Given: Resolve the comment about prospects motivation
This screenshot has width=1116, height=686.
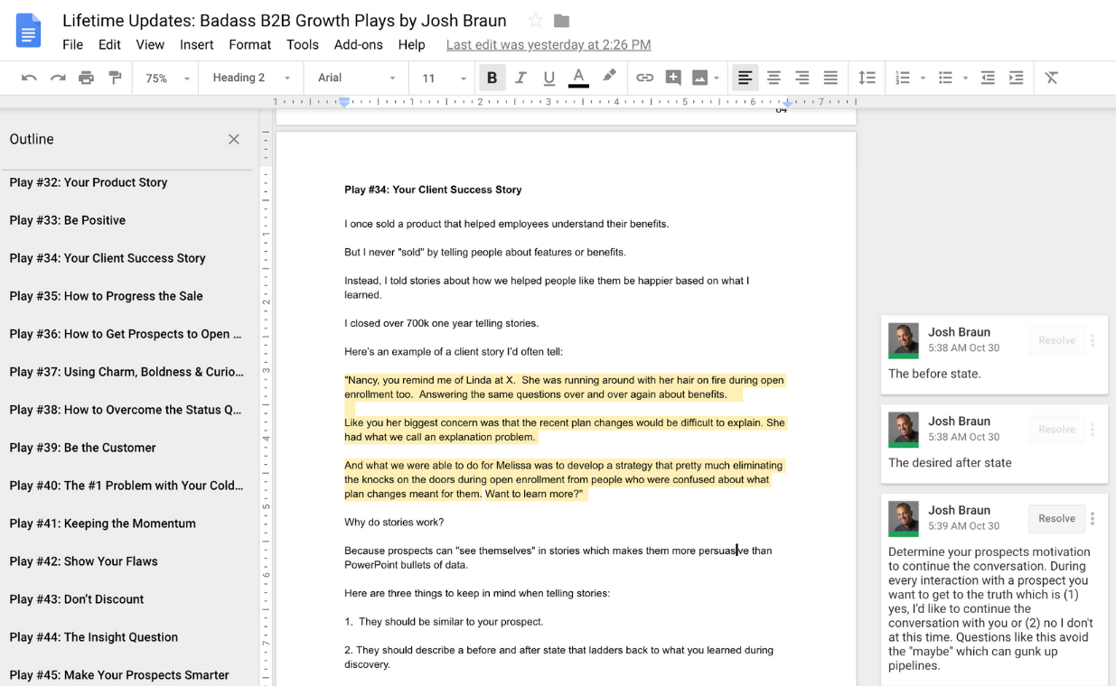Looking at the screenshot, I should [x=1055, y=518].
